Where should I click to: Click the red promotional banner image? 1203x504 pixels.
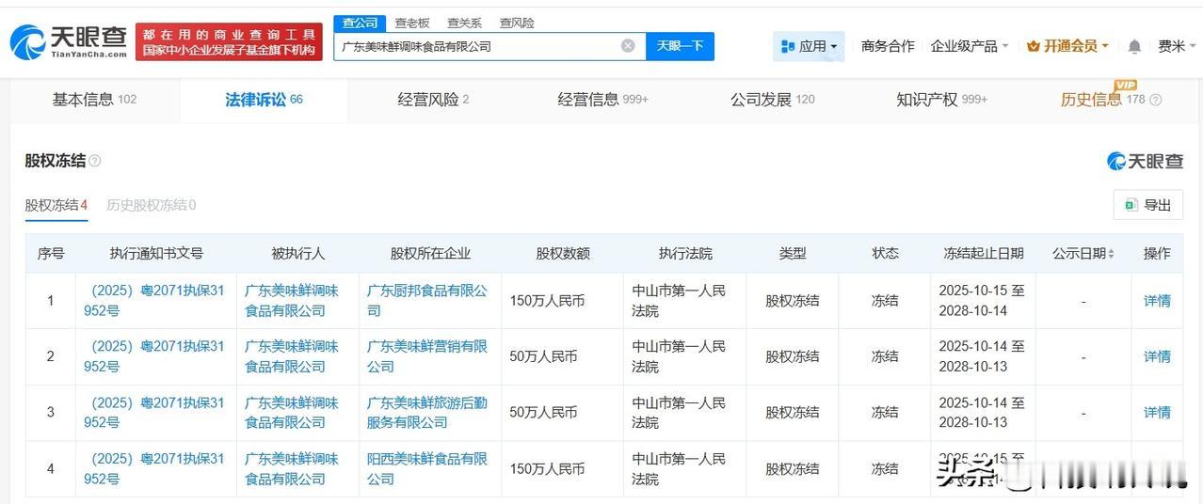229,41
